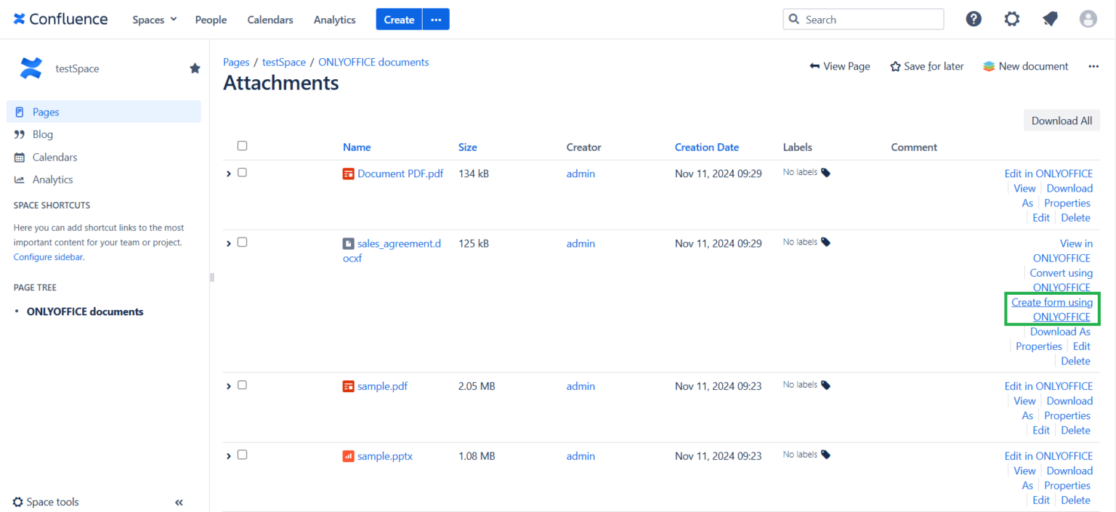This screenshot has width=1116, height=512.
Task: Check the checkbox next to Document PDF.pdf
Action: tap(242, 172)
